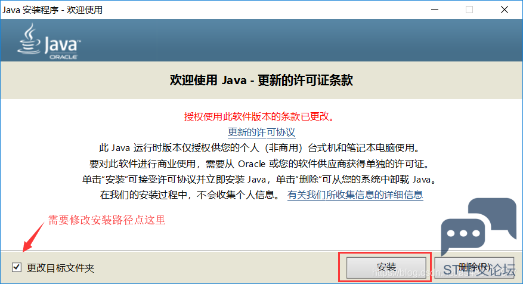Screen dimensions: 523x284
Task: Open the 有关我们所收集信息的详细信息 link
Action: click(355, 195)
